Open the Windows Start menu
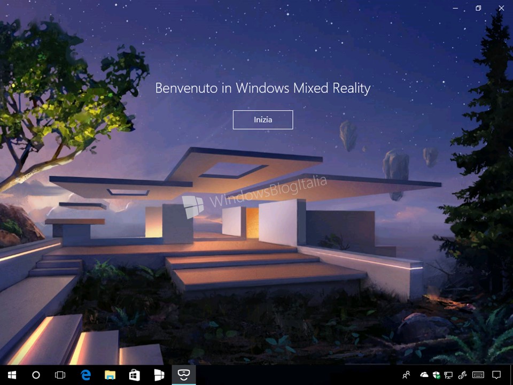Image resolution: width=513 pixels, height=385 pixels. 12,375
